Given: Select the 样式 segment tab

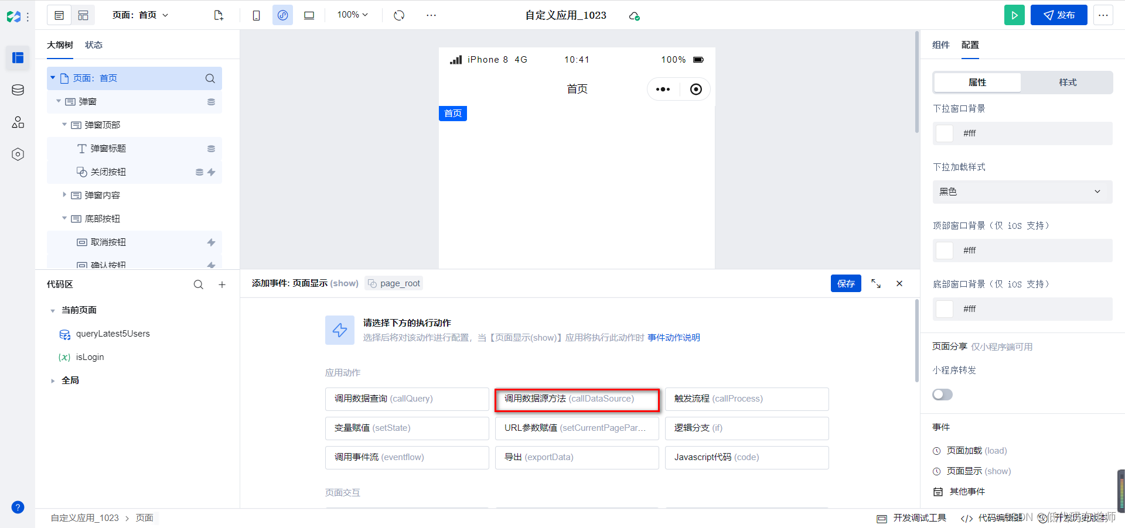Looking at the screenshot, I should click(1068, 83).
